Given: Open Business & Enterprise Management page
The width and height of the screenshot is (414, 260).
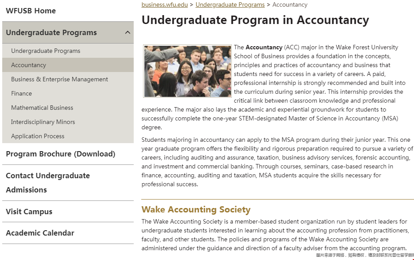Looking at the screenshot, I should 60,79.
